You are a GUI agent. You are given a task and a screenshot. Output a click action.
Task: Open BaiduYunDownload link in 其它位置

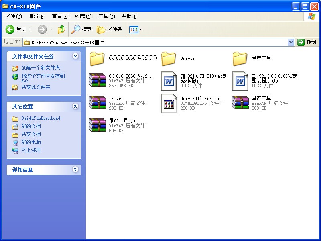click(x=41, y=118)
